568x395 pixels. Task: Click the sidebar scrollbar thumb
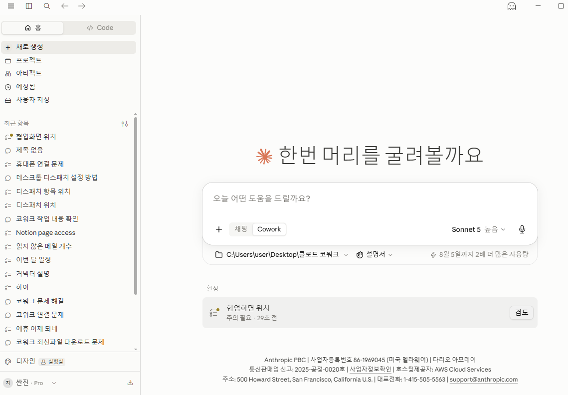click(x=136, y=206)
